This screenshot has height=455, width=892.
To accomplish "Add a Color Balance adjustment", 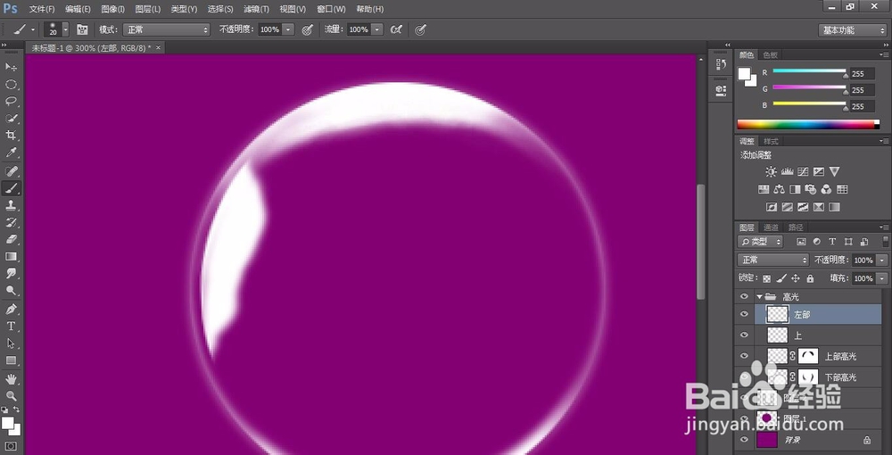I will point(780,189).
